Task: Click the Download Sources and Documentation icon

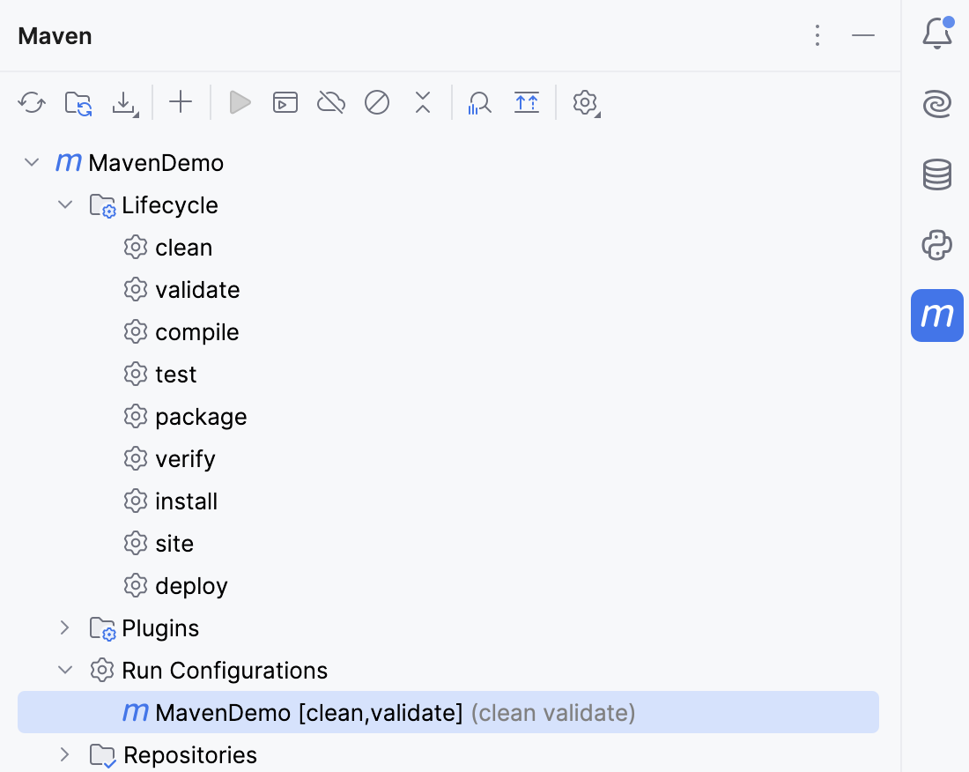Action: click(125, 103)
